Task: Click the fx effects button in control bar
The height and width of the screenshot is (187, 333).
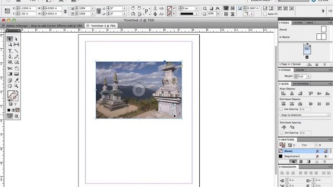Action: [217, 8]
